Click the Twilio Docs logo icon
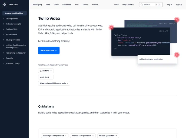Viewport: 186px width, 138px height. pos(5,5)
